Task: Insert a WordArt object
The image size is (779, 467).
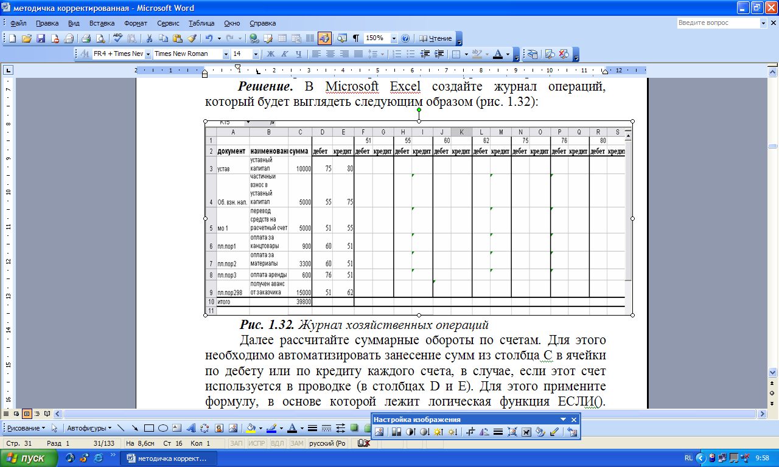Action: (190, 428)
